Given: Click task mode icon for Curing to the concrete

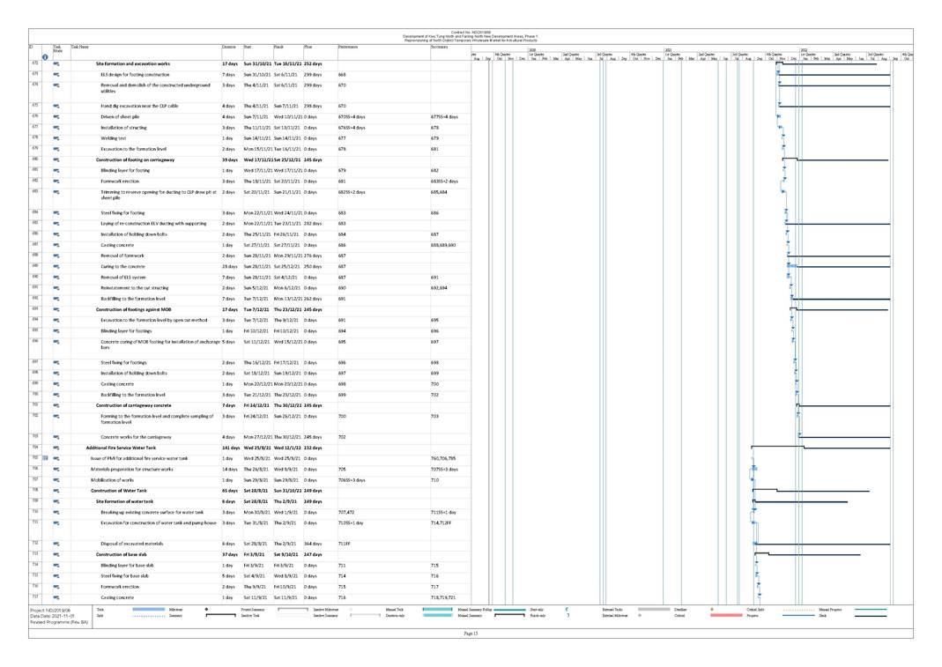Looking at the screenshot, I should pos(56,265).
